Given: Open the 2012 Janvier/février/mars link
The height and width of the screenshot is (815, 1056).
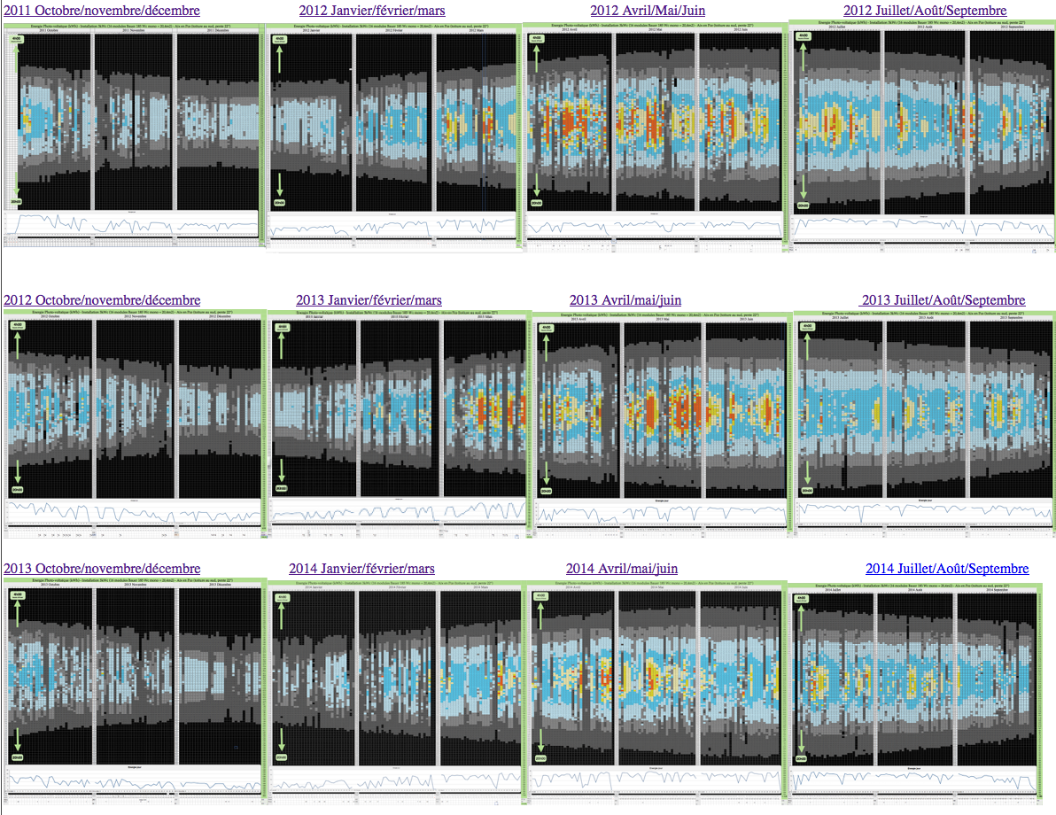Looking at the screenshot, I should (x=372, y=12).
